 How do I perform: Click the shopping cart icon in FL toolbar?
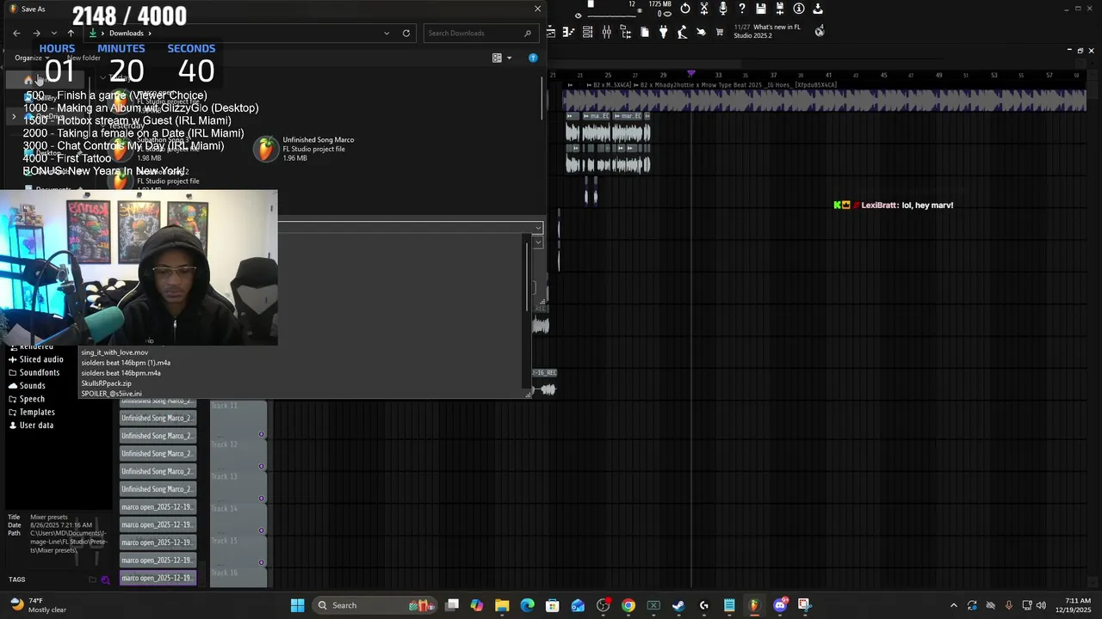[720, 32]
